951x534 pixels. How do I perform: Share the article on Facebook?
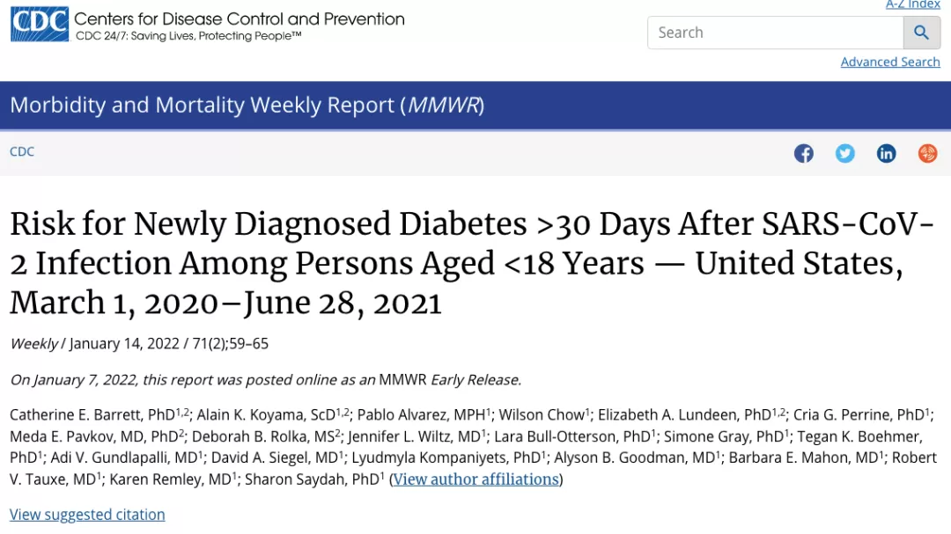pos(804,153)
